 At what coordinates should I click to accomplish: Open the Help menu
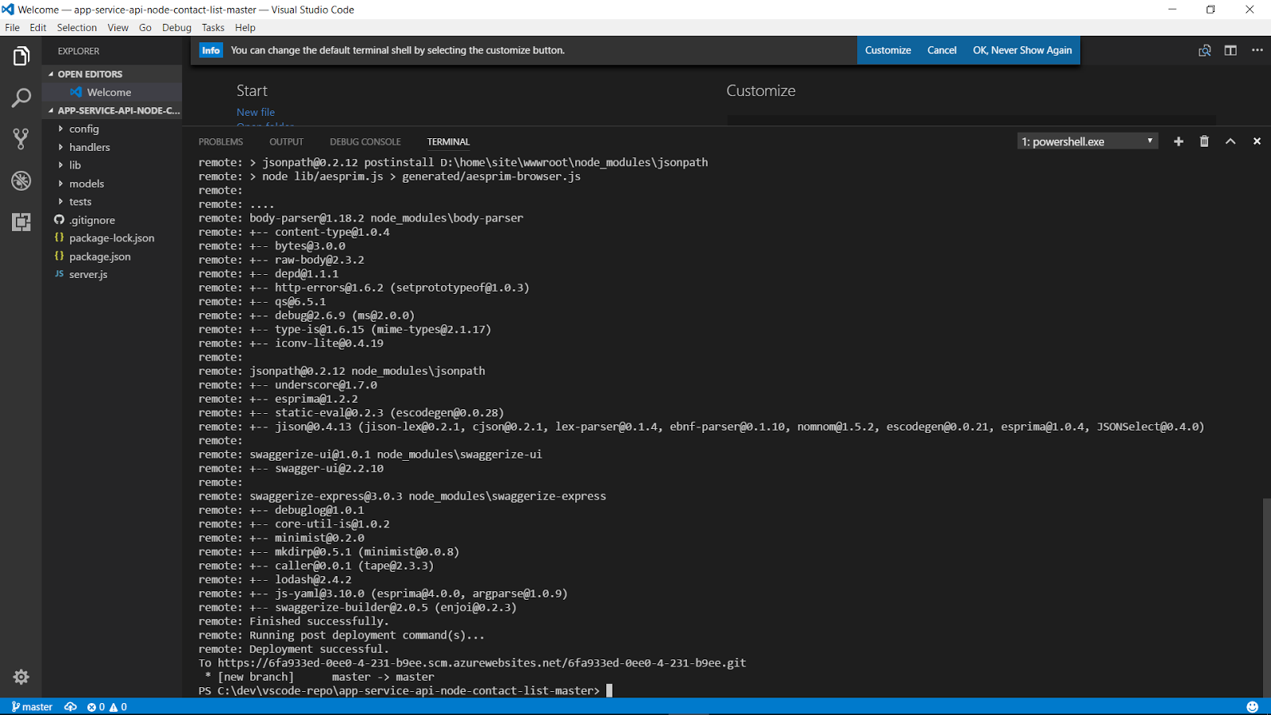[x=245, y=27]
